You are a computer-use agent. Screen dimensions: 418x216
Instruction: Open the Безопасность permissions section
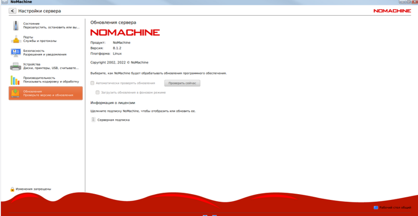45,53
